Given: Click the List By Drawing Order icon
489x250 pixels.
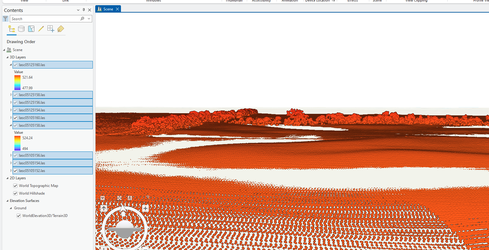Looking at the screenshot, I should click(12, 29).
